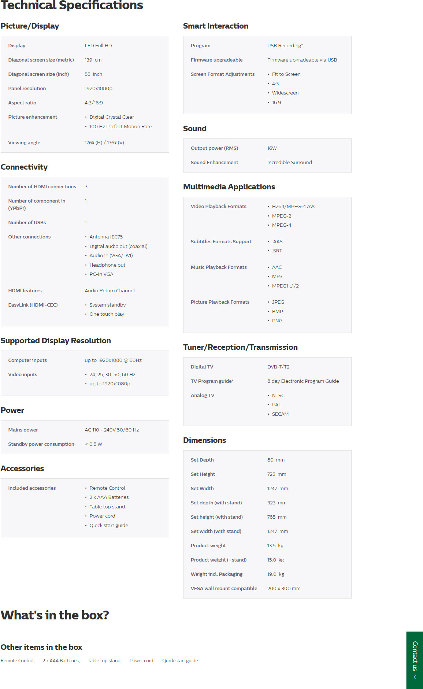The height and width of the screenshot is (689, 423).
Task: Select the Connectivity section heading
Action: point(24,167)
